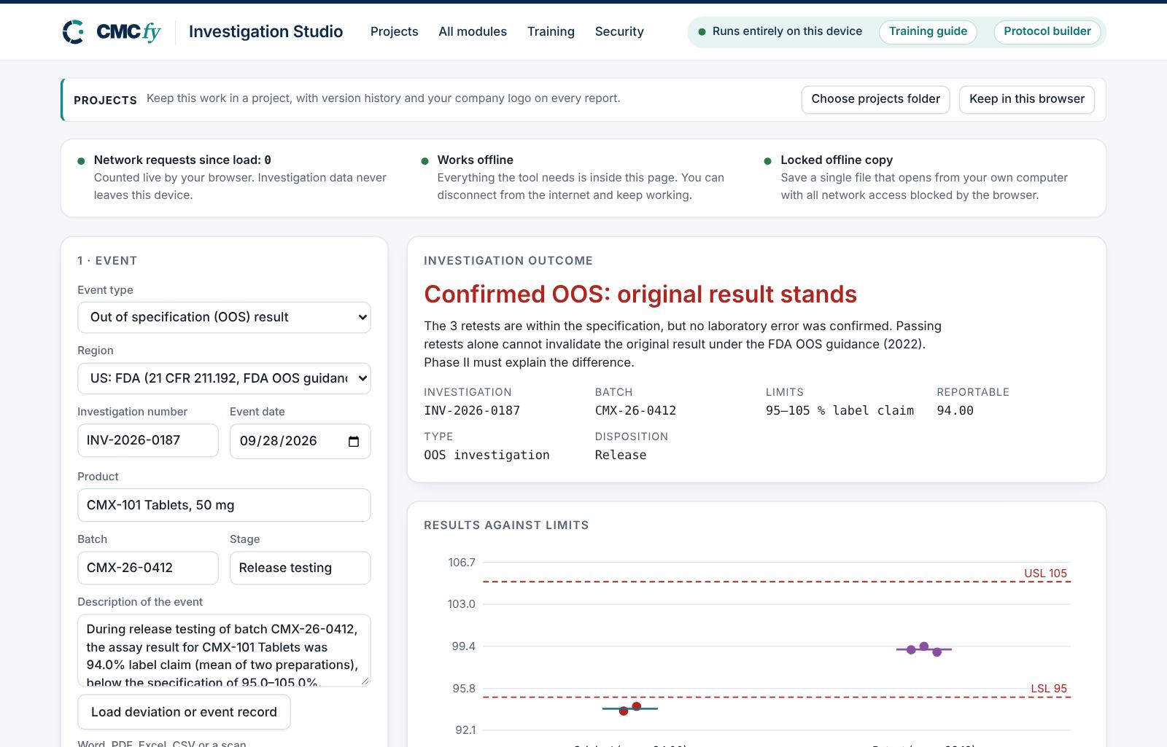Image resolution: width=1167 pixels, height=747 pixels.
Task: Click the CMCfy logo icon
Action: 74,31
